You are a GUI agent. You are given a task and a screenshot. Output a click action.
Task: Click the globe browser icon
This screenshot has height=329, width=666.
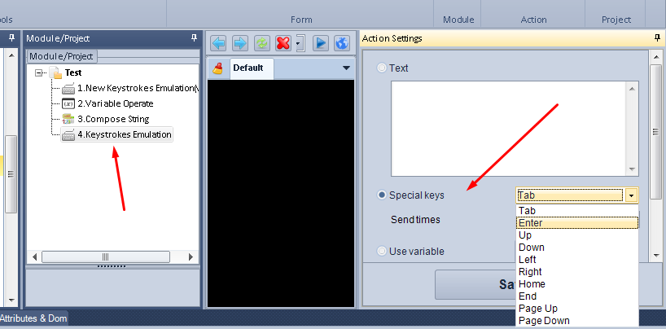pos(342,42)
